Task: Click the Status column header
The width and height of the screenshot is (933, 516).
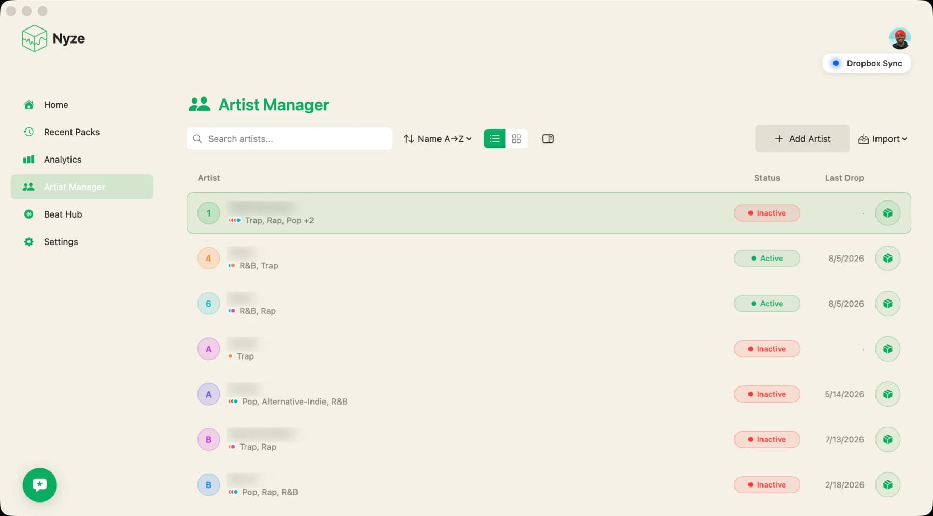Action: (x=767, y=178)
